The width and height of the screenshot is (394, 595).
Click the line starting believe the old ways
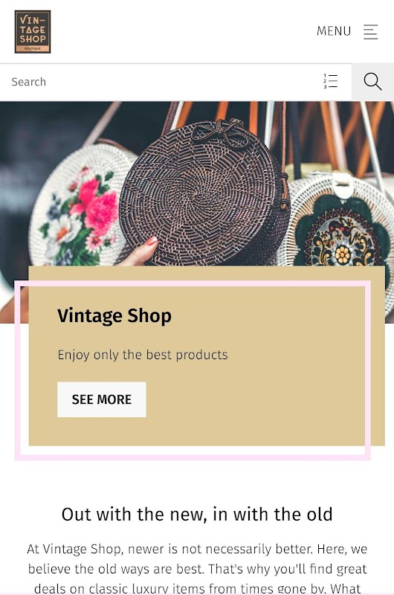pyautogui.click(x=197, y=569)
